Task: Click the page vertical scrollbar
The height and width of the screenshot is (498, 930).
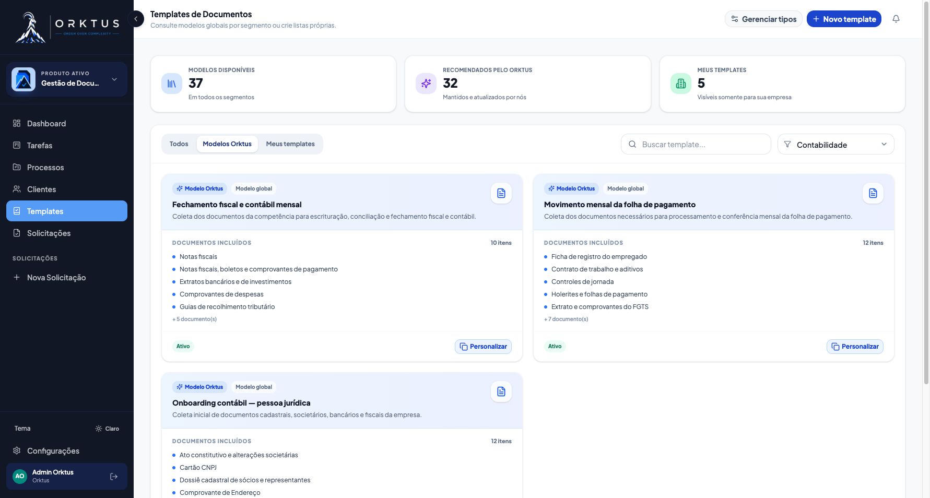Action: point(926,193)
